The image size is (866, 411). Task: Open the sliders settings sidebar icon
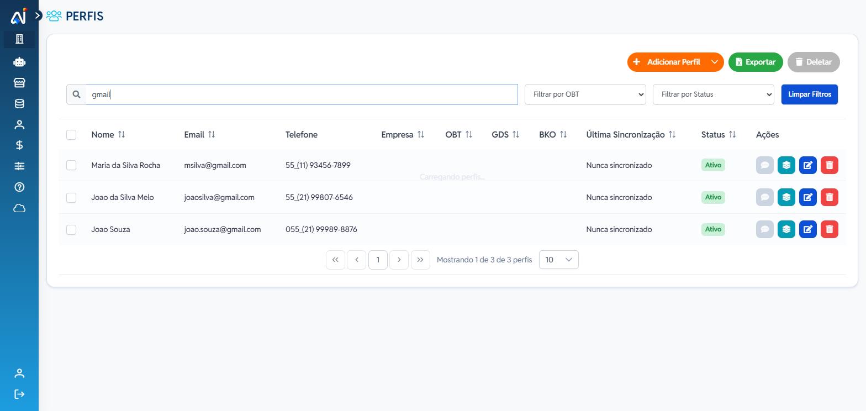coord(19,166)
